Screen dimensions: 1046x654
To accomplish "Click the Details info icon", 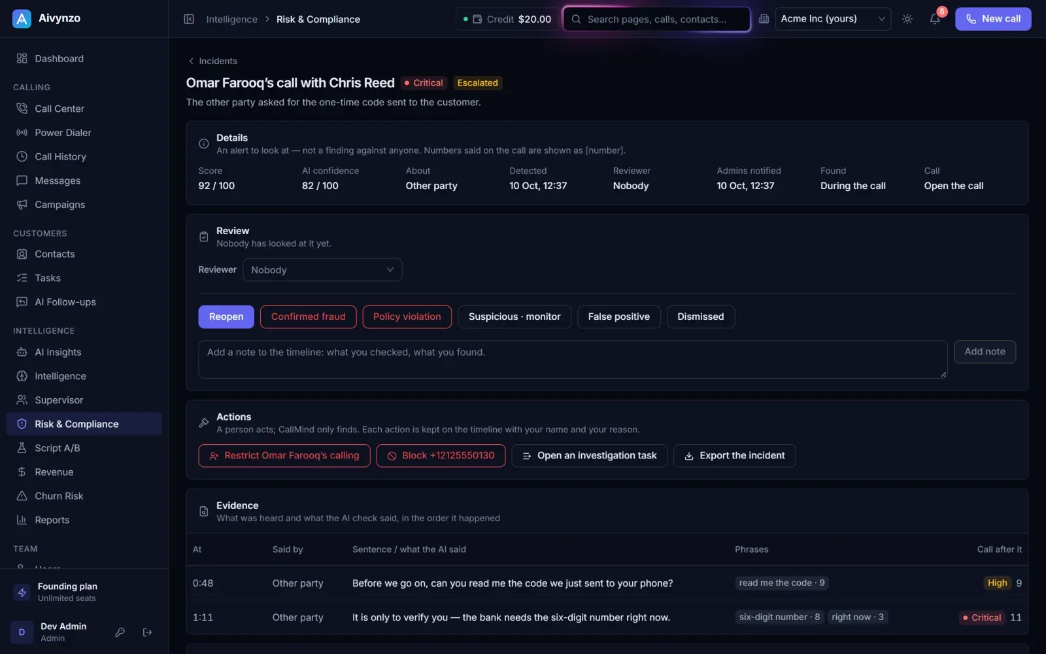I will 204,144.
